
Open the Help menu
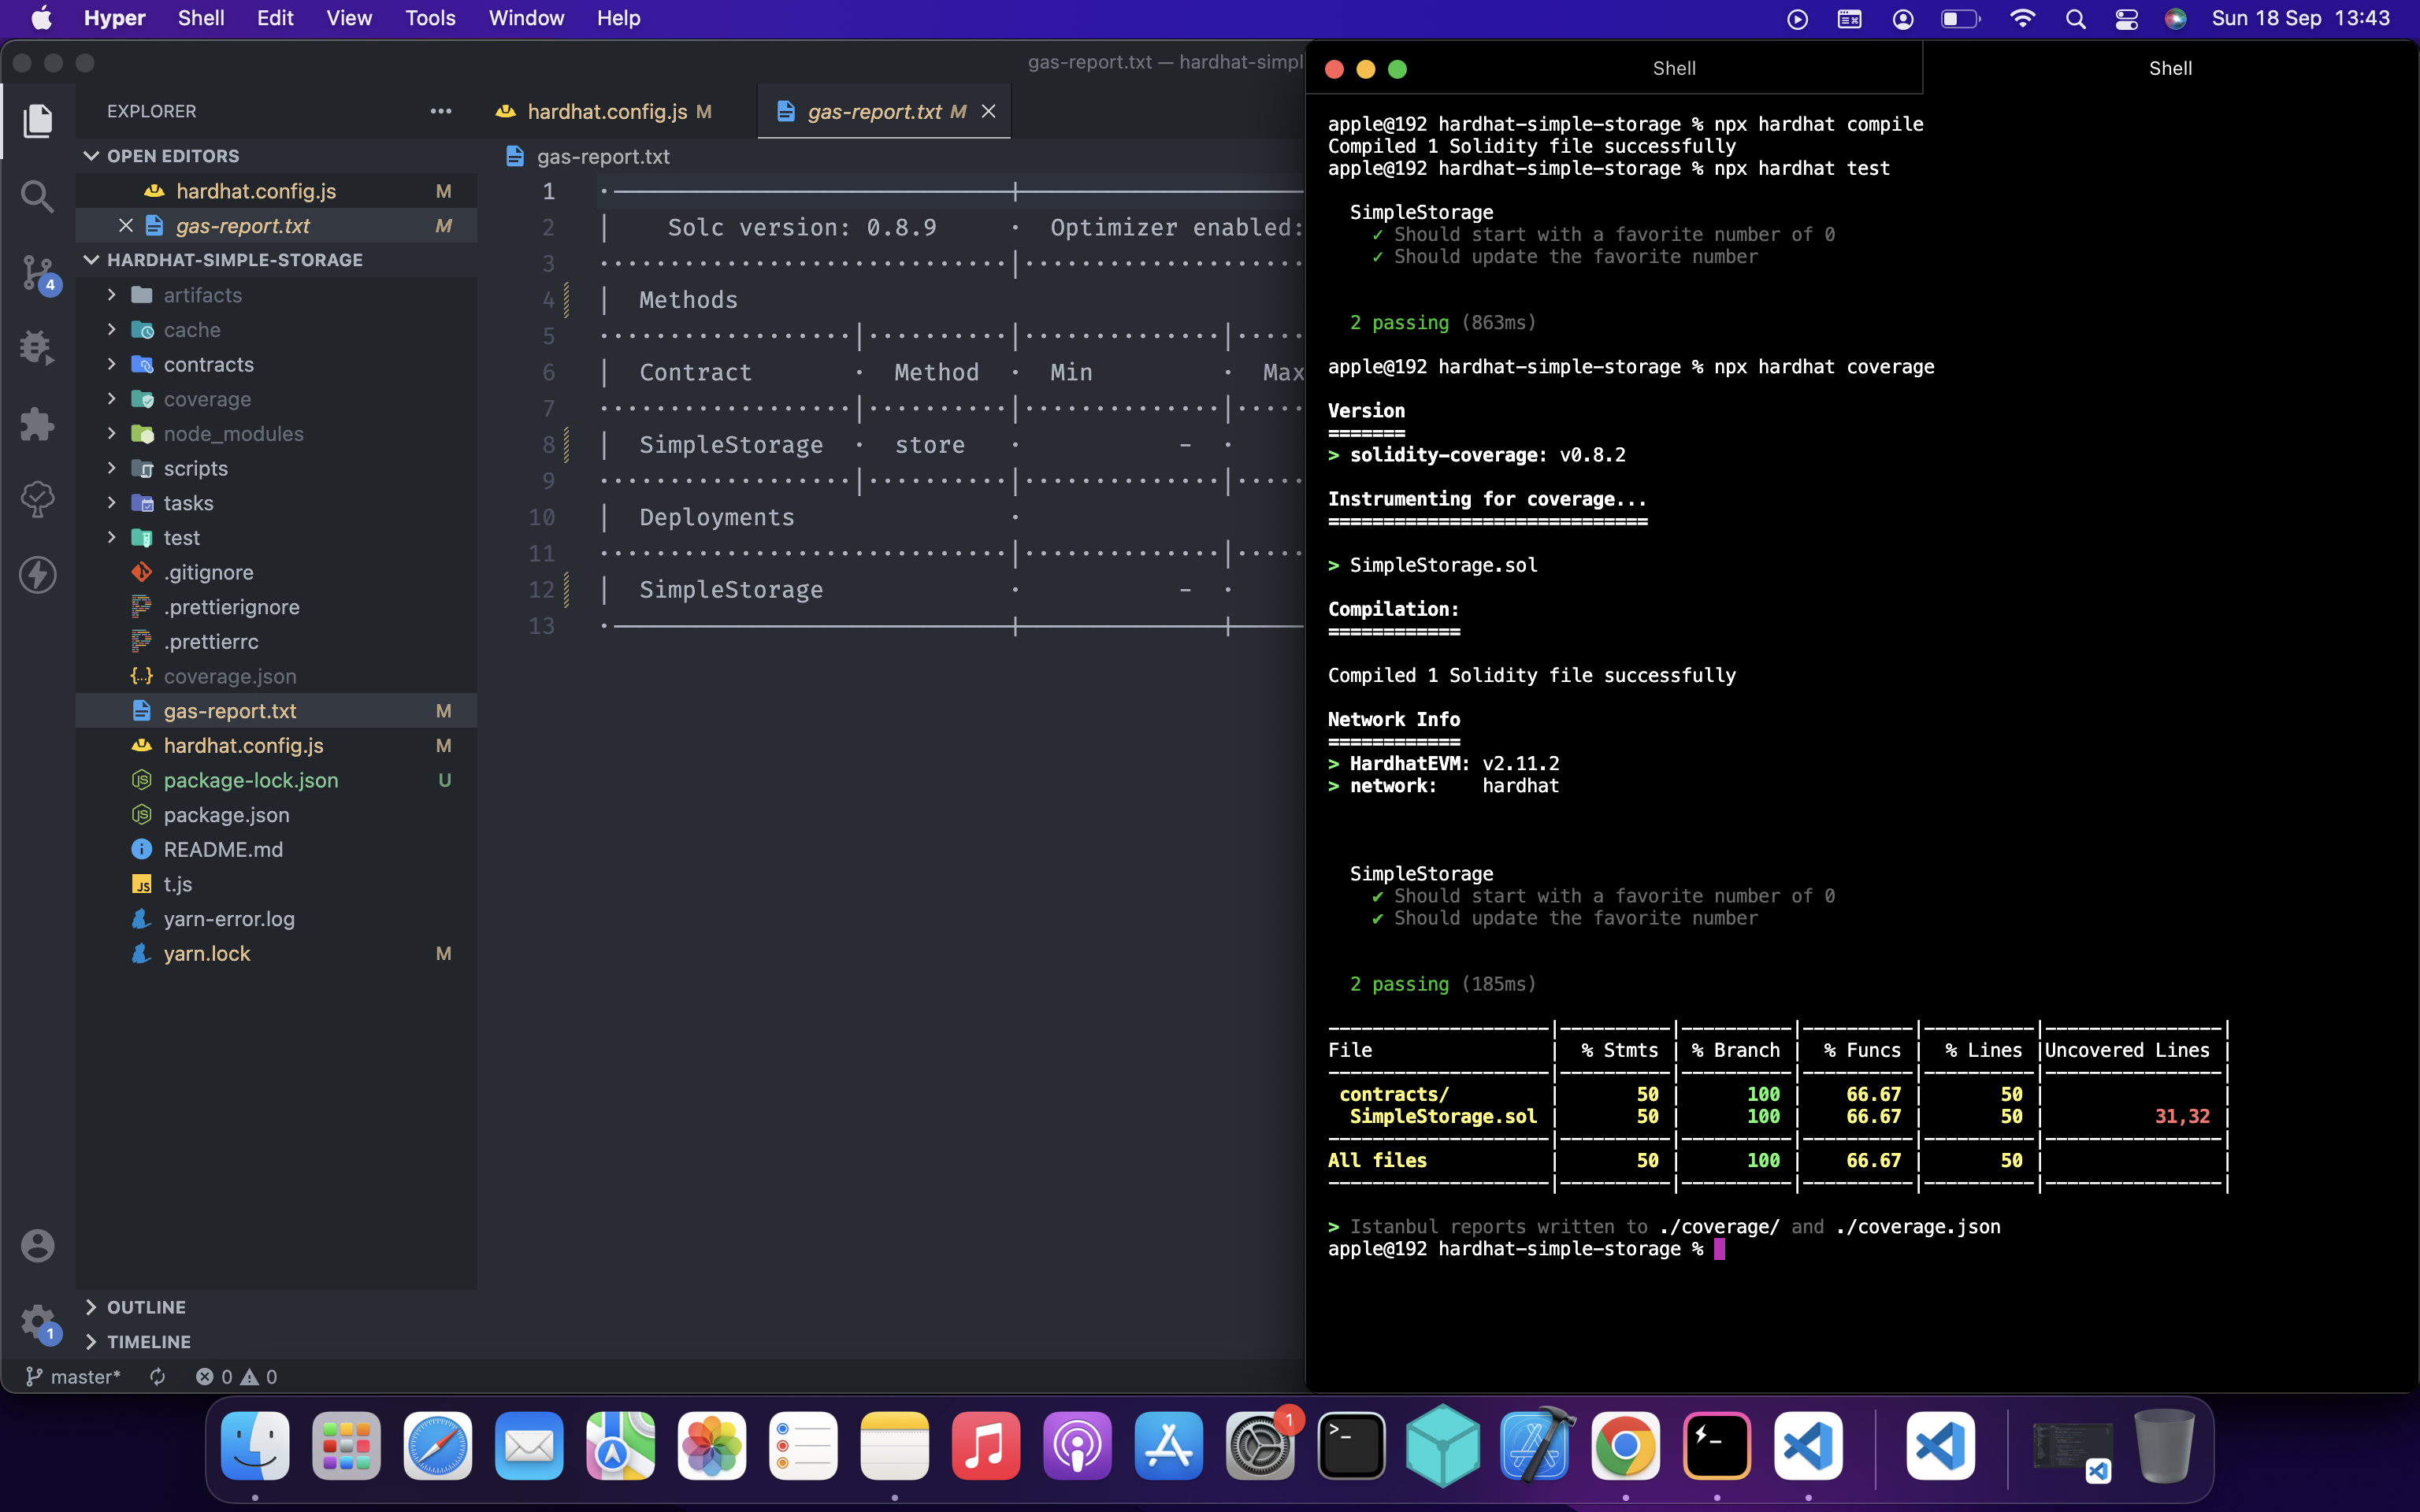click(x=618, y=18)
